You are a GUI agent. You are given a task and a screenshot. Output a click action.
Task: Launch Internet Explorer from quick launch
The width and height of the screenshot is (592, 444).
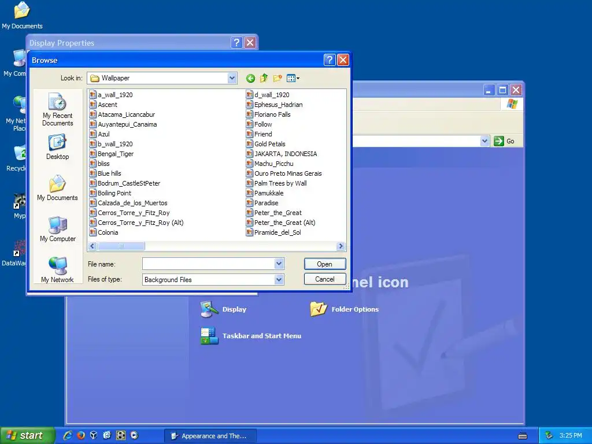pos(68,435)
